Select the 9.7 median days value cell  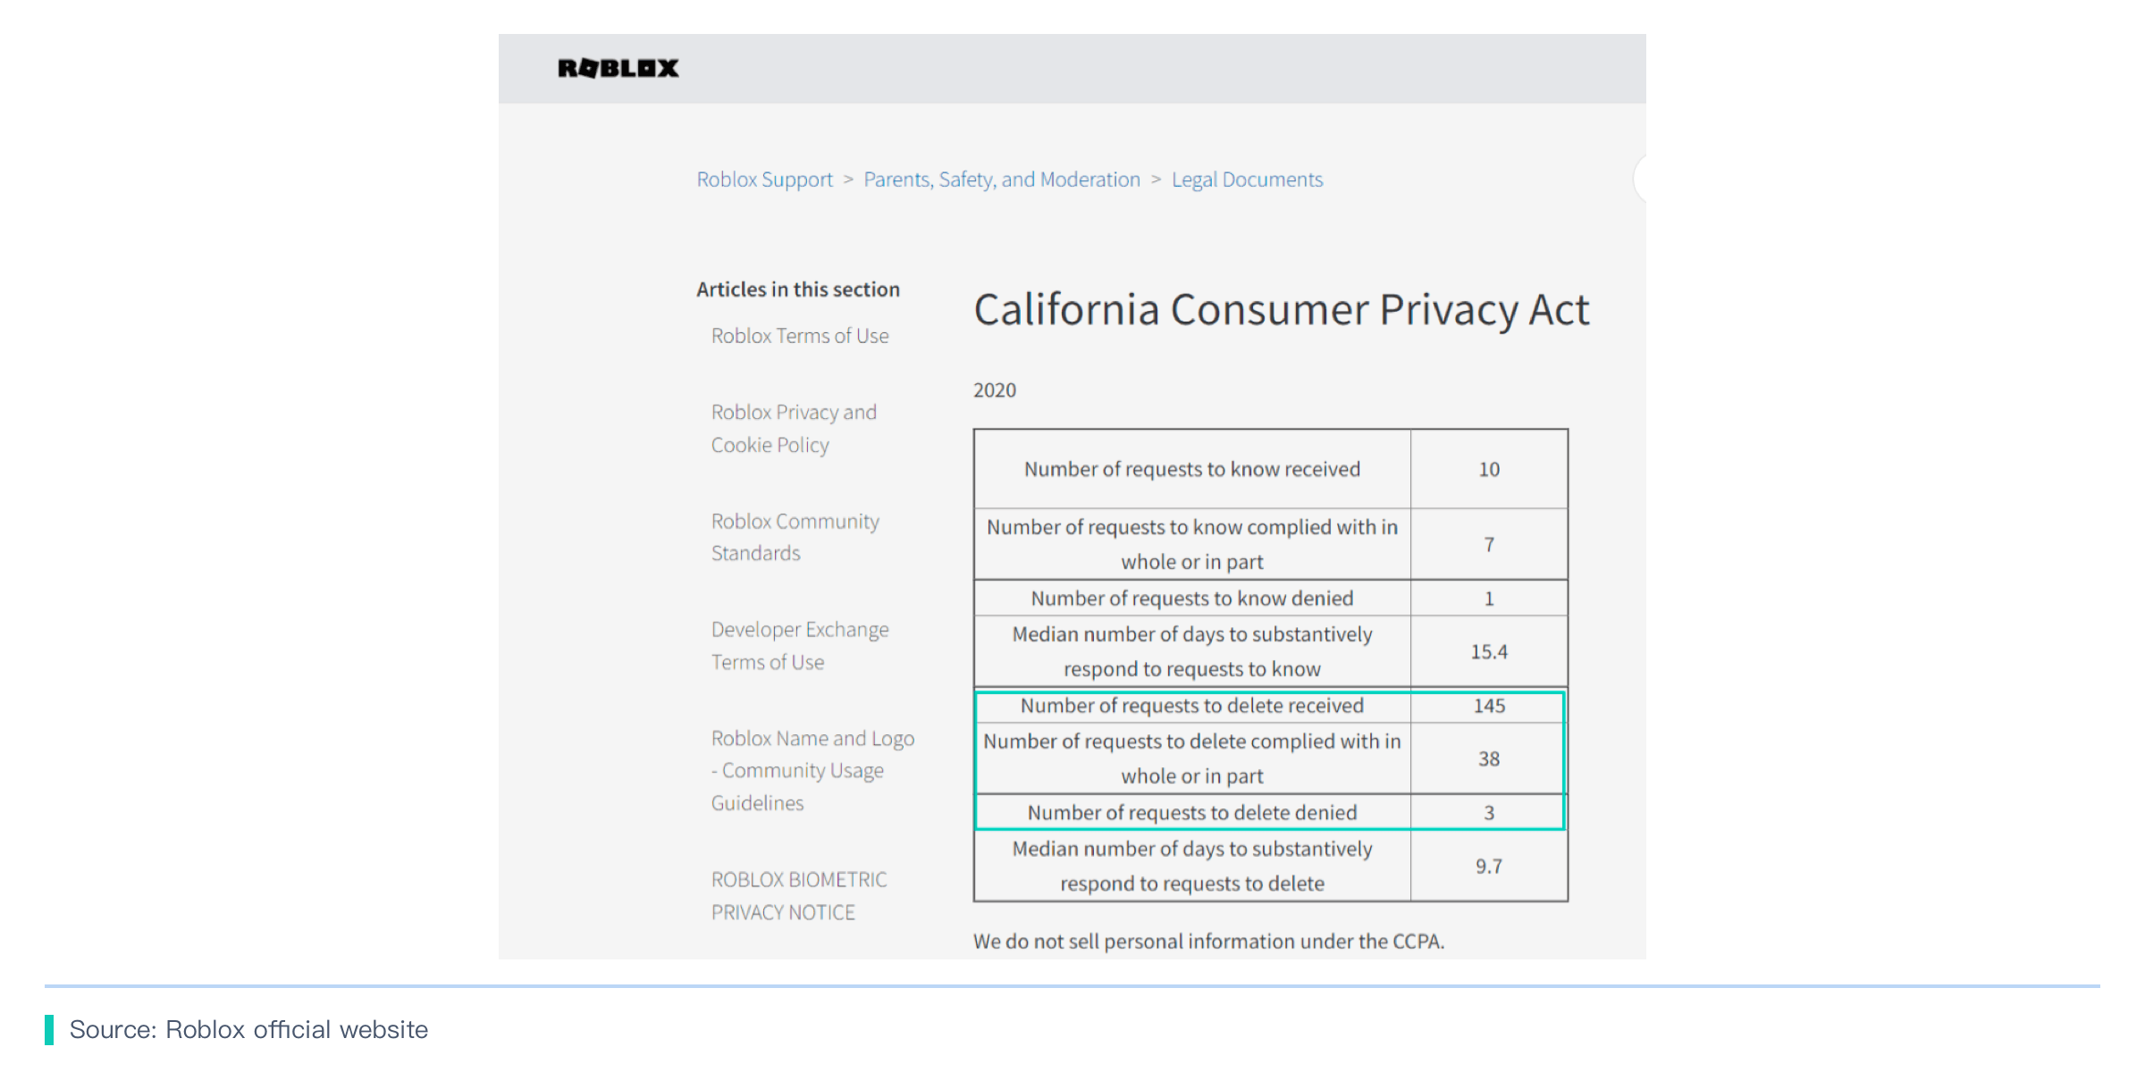(1489, 866)
